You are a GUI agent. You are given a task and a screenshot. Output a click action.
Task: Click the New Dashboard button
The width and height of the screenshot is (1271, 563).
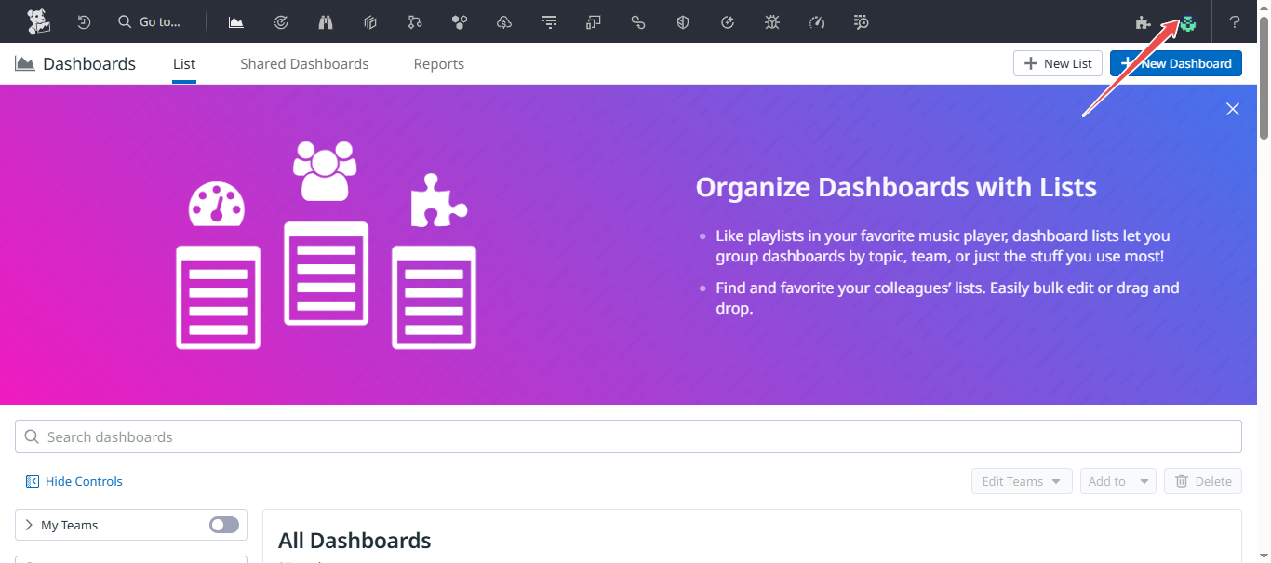coord(1175,63)
